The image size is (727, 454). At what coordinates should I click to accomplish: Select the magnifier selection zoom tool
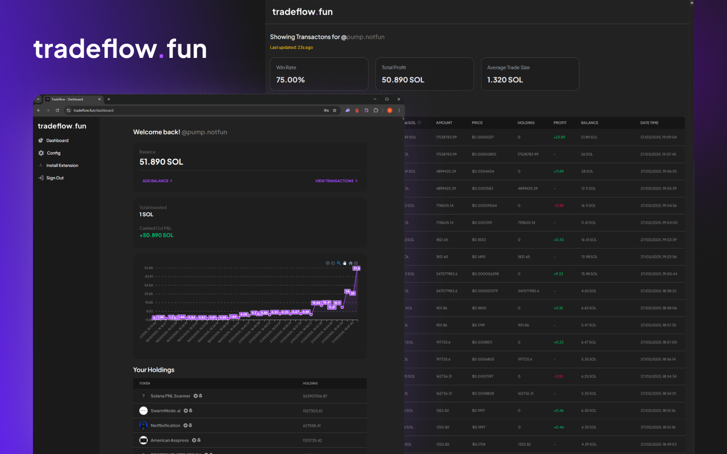[339, 263]
